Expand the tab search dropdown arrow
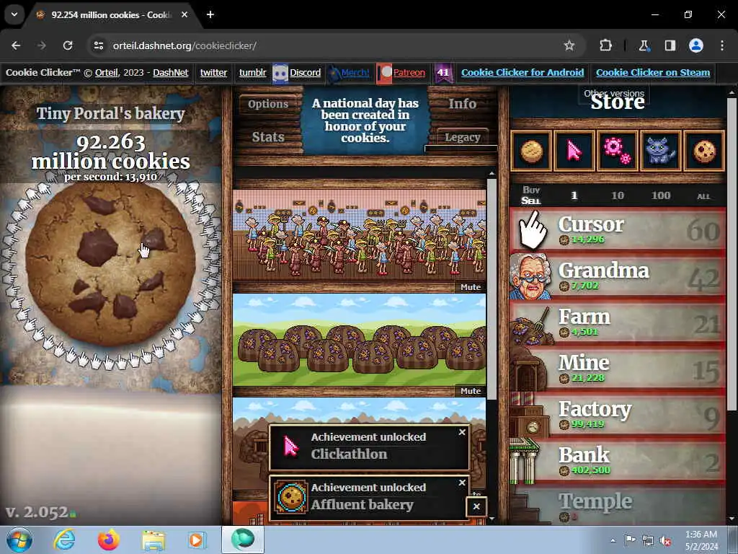This screenshot has width=738, height=554. click(14, 14)
